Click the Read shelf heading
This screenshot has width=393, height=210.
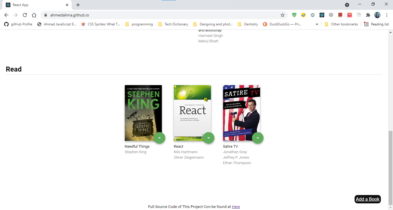click(14, 69)
